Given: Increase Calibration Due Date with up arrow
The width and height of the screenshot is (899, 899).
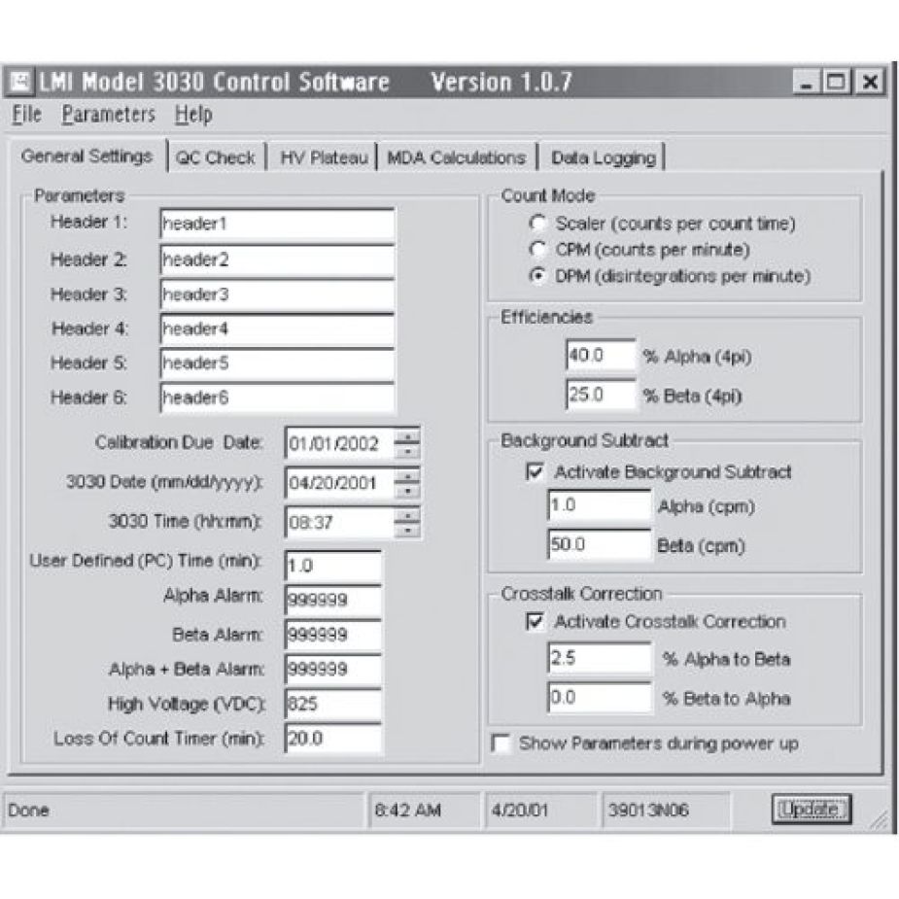Looking at the screenshot, I should (409, 436).
